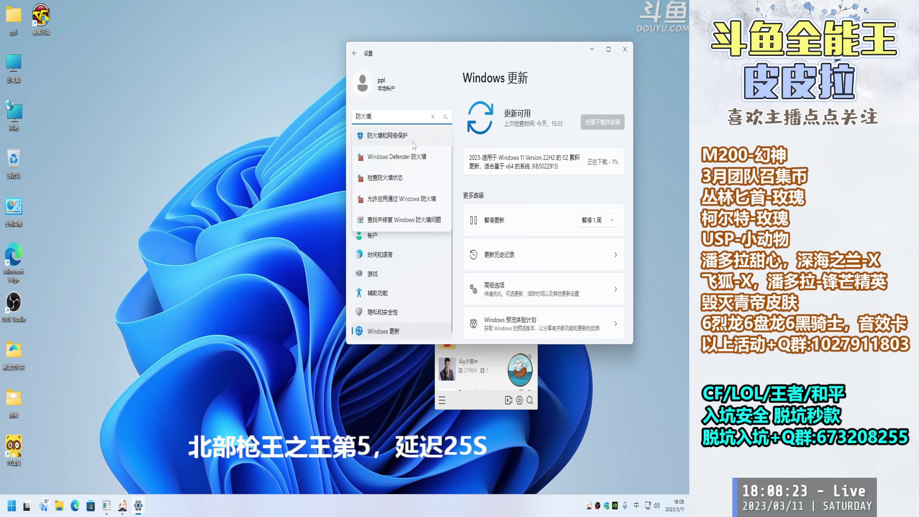
Task: Click the 全部下载并安装 button
Action: (x=602, y=122)
